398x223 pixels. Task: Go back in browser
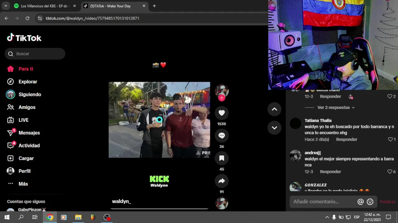pos(7,18)
